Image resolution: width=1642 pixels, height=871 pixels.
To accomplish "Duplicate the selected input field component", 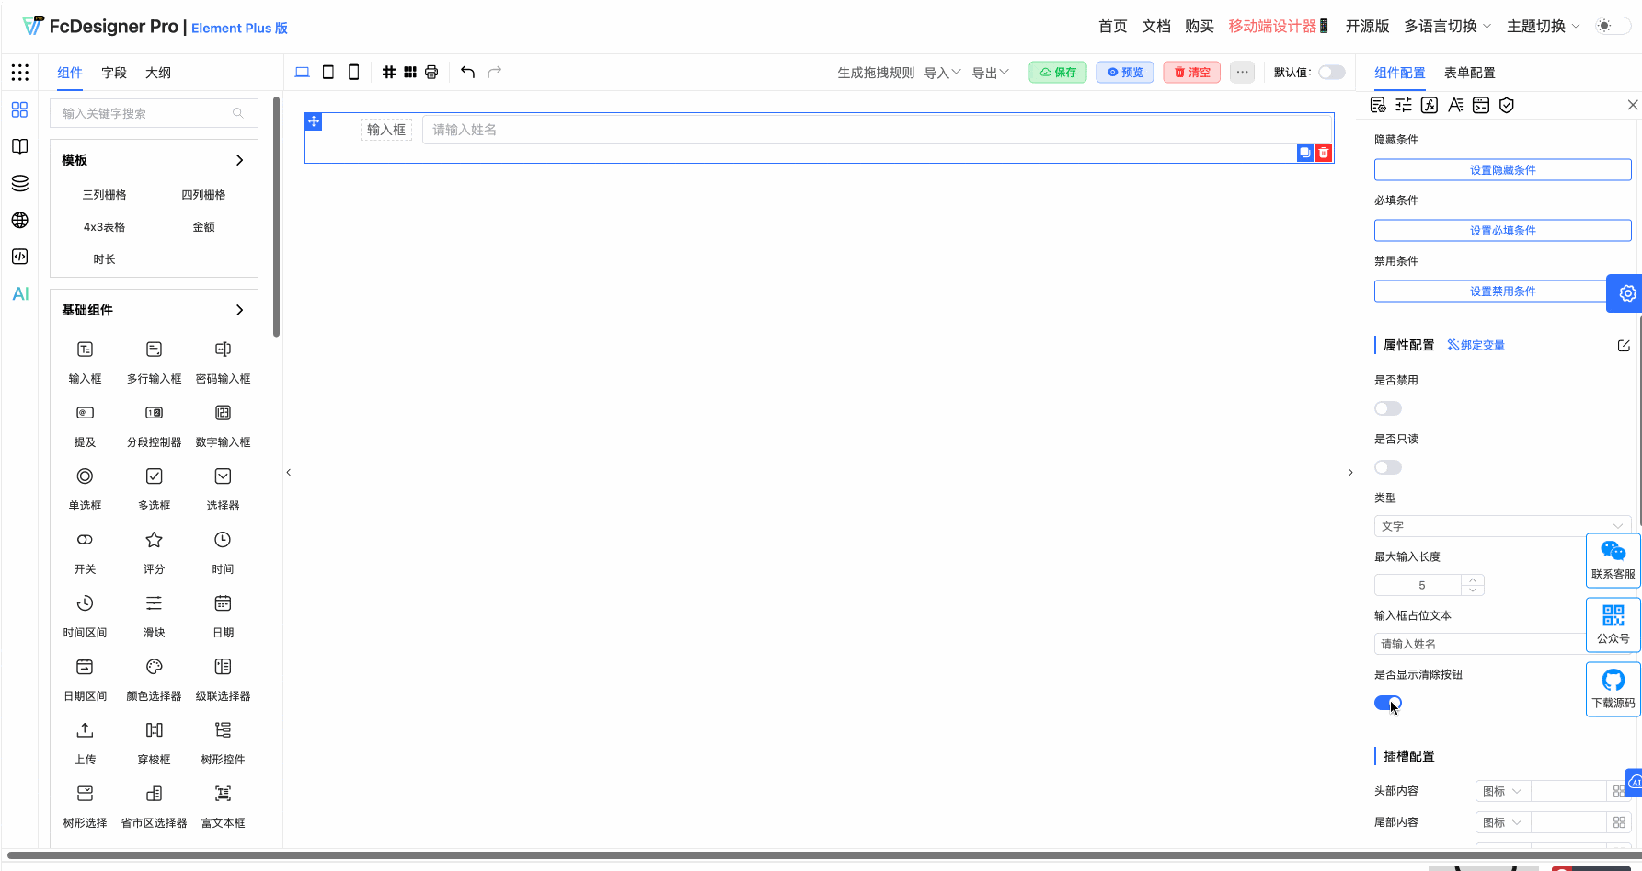I will click(x=1304, y=153).
